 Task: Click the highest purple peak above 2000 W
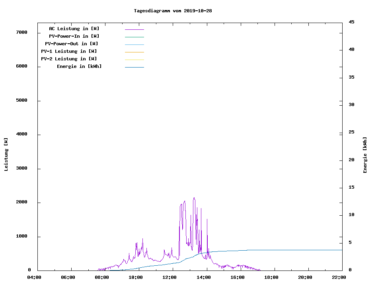[x=194, y=198]
